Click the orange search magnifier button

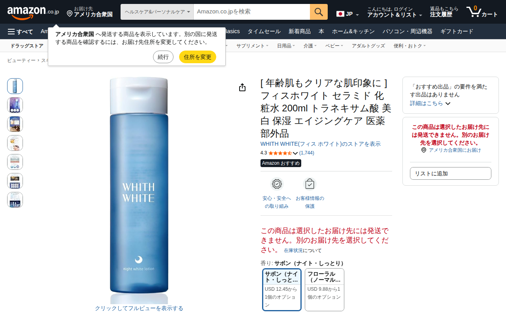pos(319,12)
